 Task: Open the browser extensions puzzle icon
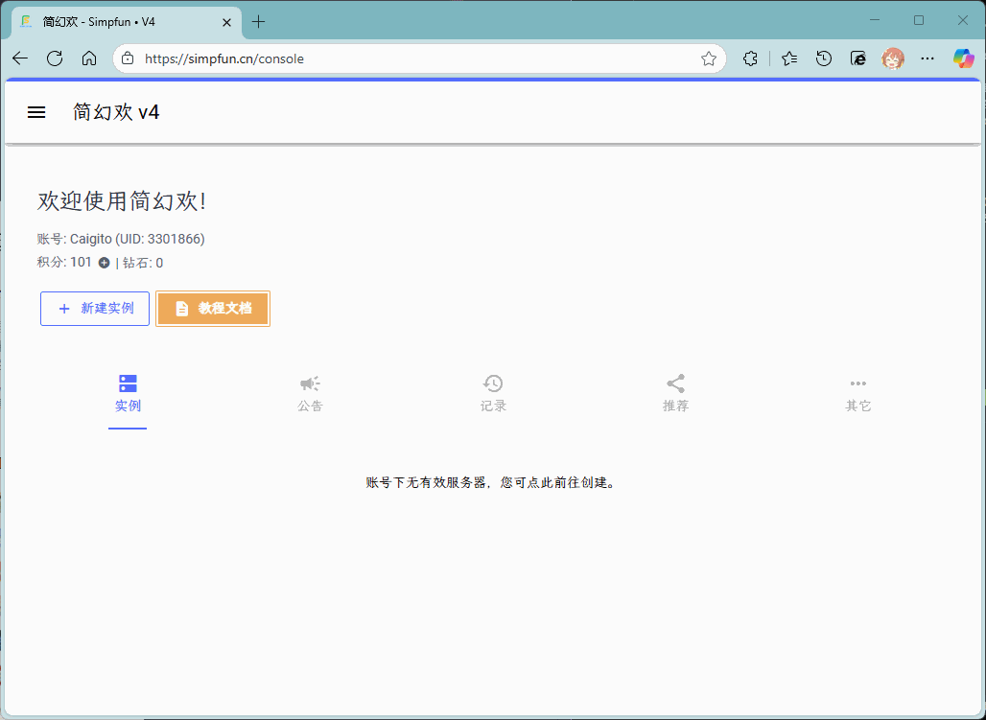(x=750, y=58)
